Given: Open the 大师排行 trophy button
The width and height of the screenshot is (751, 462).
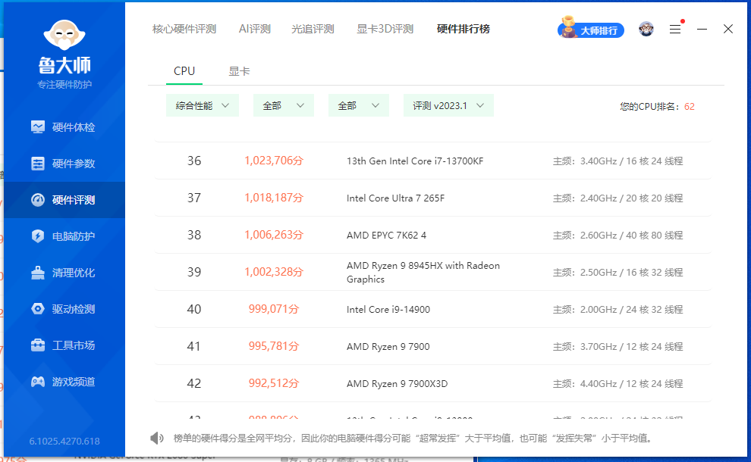Looking at the screenshot, I should [590, 28].
